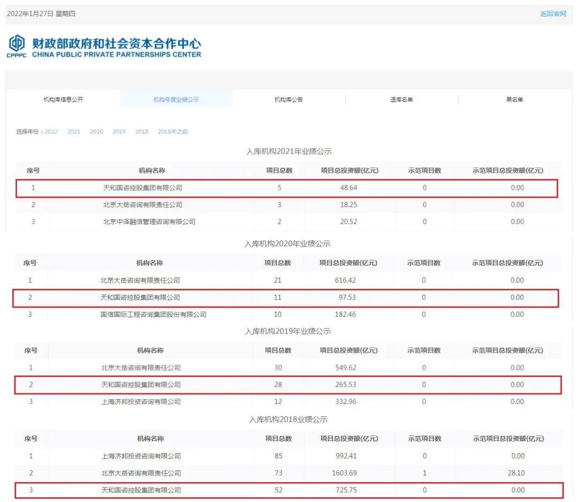578x502 pixels.
Task: View the 黑名单 tab
Action: coord(515,99)
